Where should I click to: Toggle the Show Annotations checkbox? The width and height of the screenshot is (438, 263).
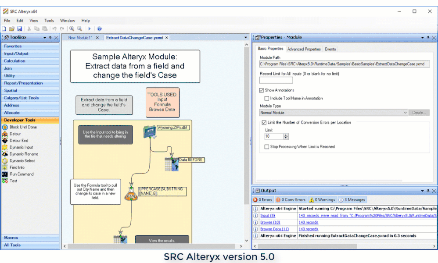click(x=262, y=90)
